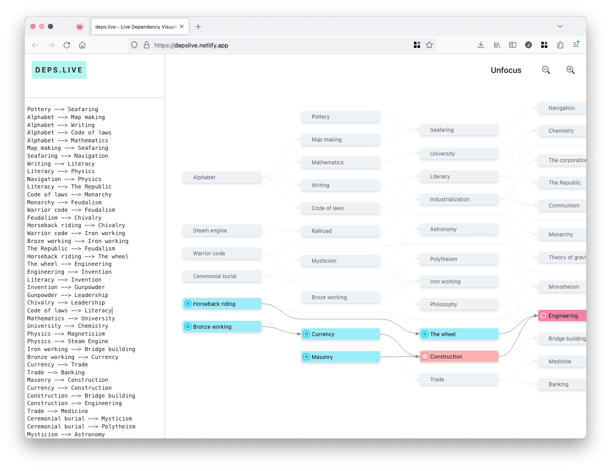611x471 pixels.
Task: Select the Warrior code node
Action: (x=222, y=253)
